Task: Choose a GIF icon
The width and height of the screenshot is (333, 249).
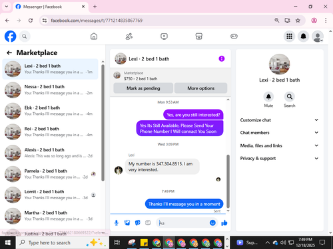Action: (148, 222)
